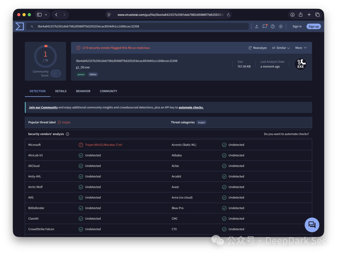Click Safari downloads icon
The image size is (337, 254).
click(x=292, y=15)
